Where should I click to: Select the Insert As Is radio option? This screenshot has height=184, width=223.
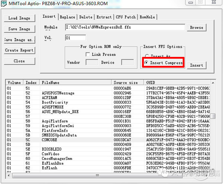tap(146, 56)
